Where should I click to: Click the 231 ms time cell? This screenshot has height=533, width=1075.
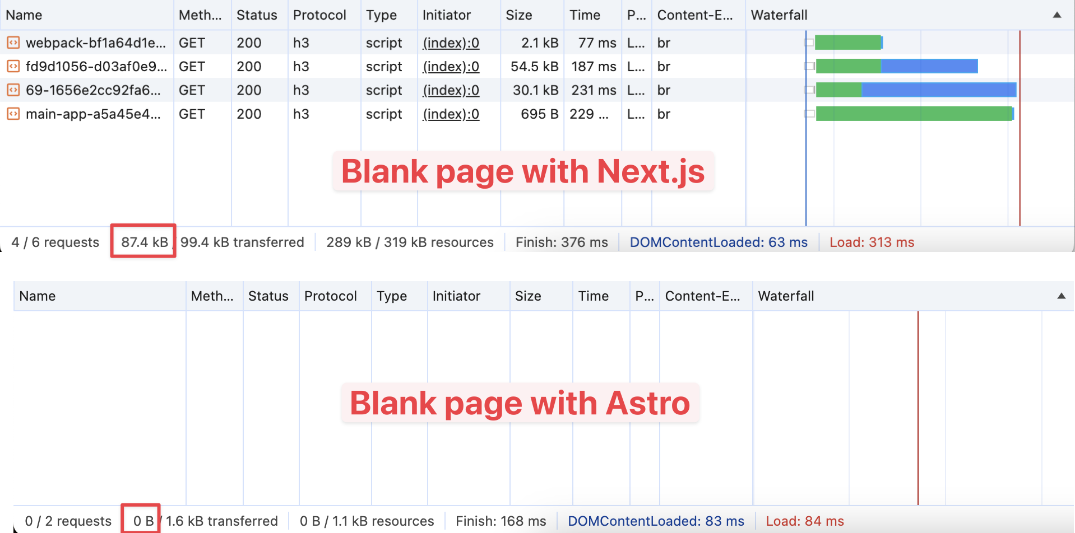[594, 90]
